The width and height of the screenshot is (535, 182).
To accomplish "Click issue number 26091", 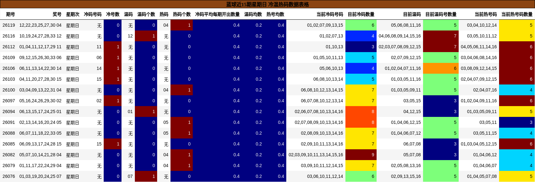I will (x=9, y=122).
